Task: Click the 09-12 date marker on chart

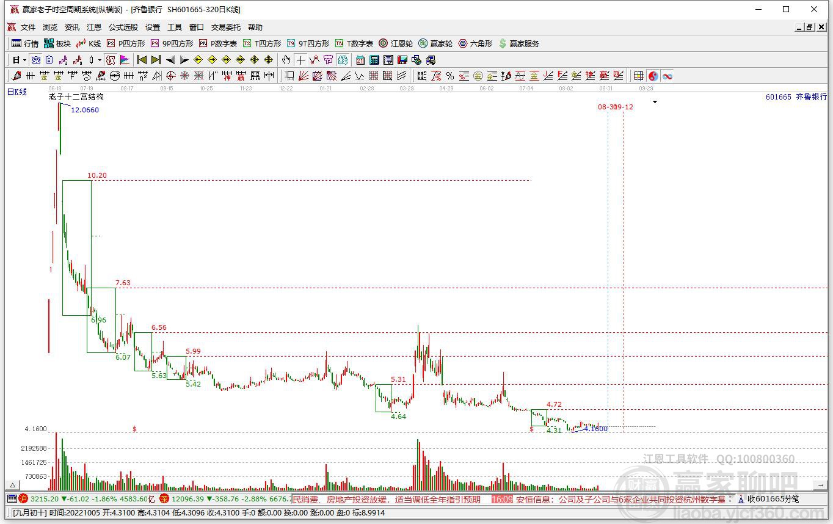Action: pos(625,107)
